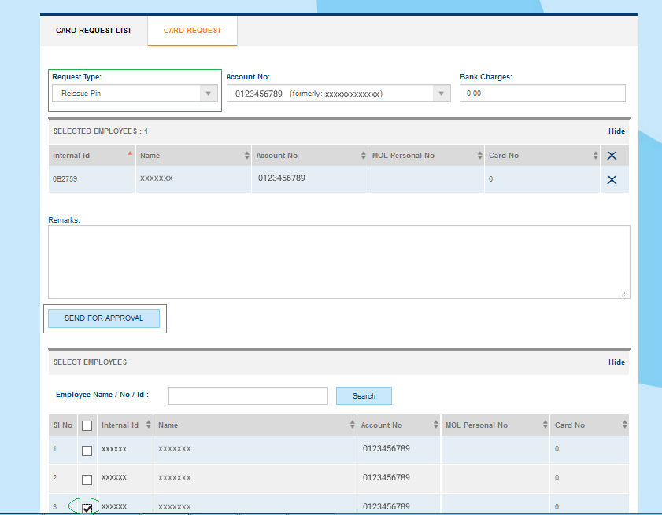Open the Request Type dropdown
The image size is (662, 515).
(x=135, y=94)
